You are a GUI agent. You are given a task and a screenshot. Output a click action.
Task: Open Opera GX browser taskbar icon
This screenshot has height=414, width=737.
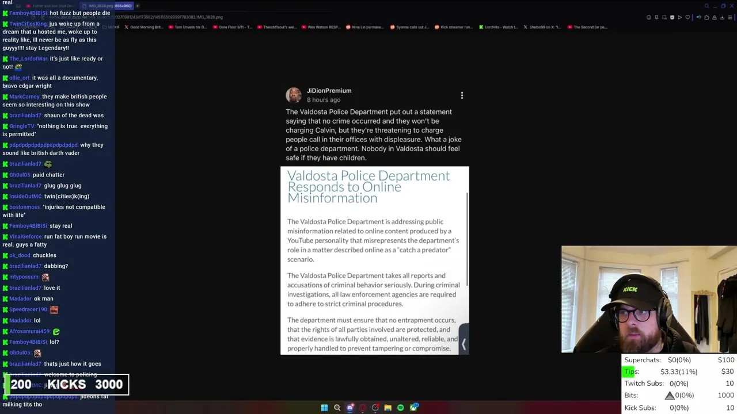coord(362,408)
